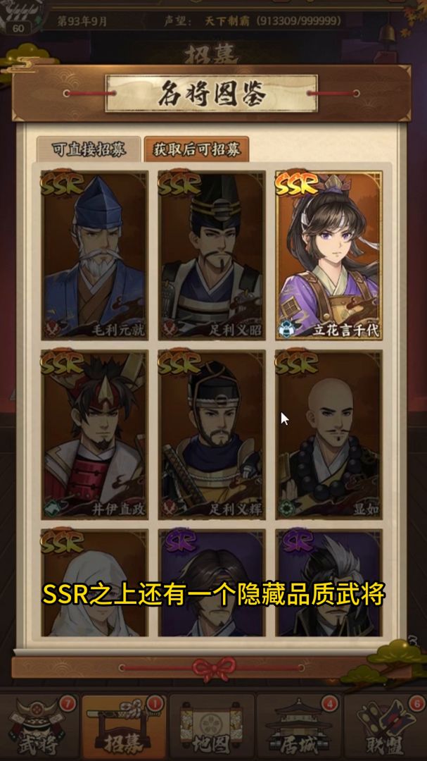The width and height of the screenshot is (427, 761).
Task: Click the red ribbon knot below the scroll
Action: [213, 669]
